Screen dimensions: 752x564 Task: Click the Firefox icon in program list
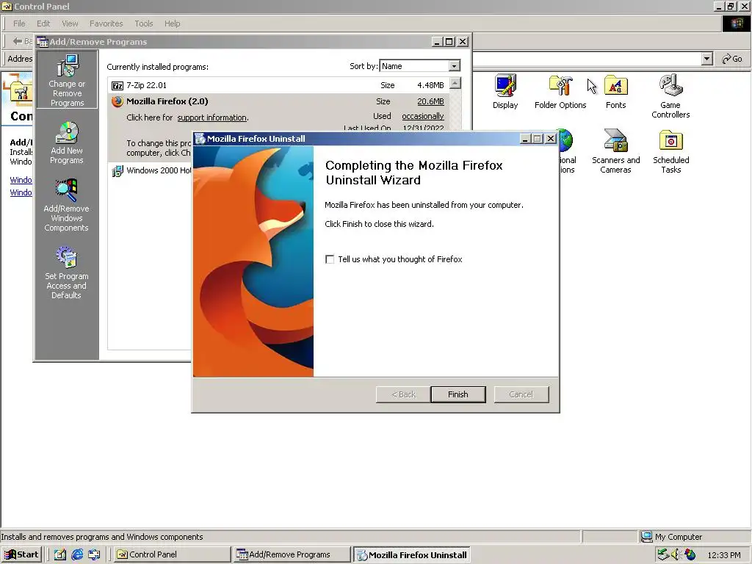pos(117,101)
